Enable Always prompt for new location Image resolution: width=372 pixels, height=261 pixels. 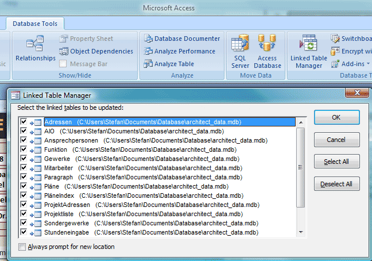coord(22,247)
